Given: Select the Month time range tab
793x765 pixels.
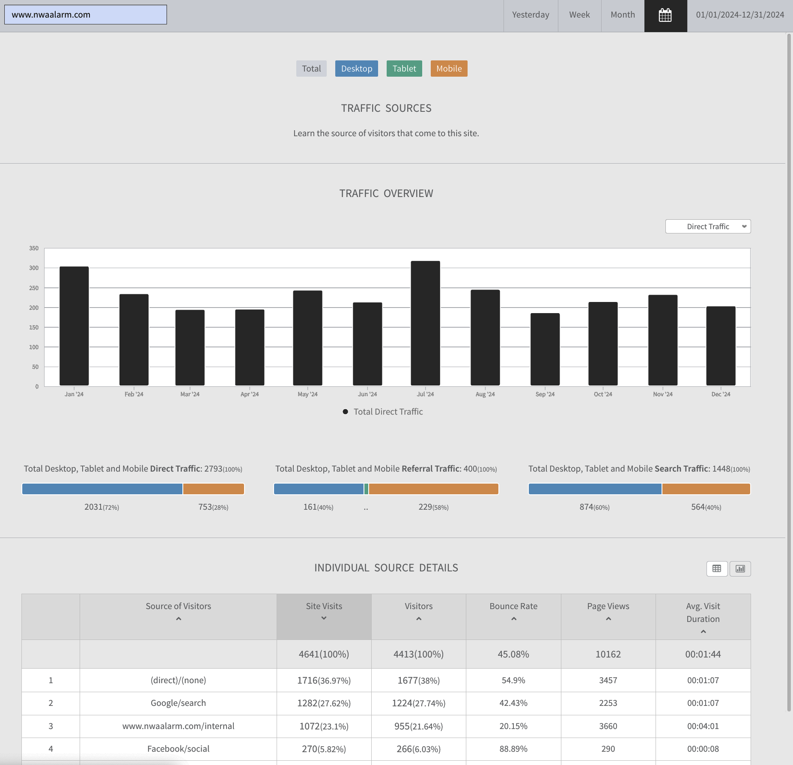Looking at the screenshot, I should tap(623, 15).
